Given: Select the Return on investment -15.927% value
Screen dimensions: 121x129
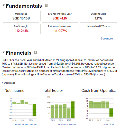Looking at the screenshot, I should (60, 31).
